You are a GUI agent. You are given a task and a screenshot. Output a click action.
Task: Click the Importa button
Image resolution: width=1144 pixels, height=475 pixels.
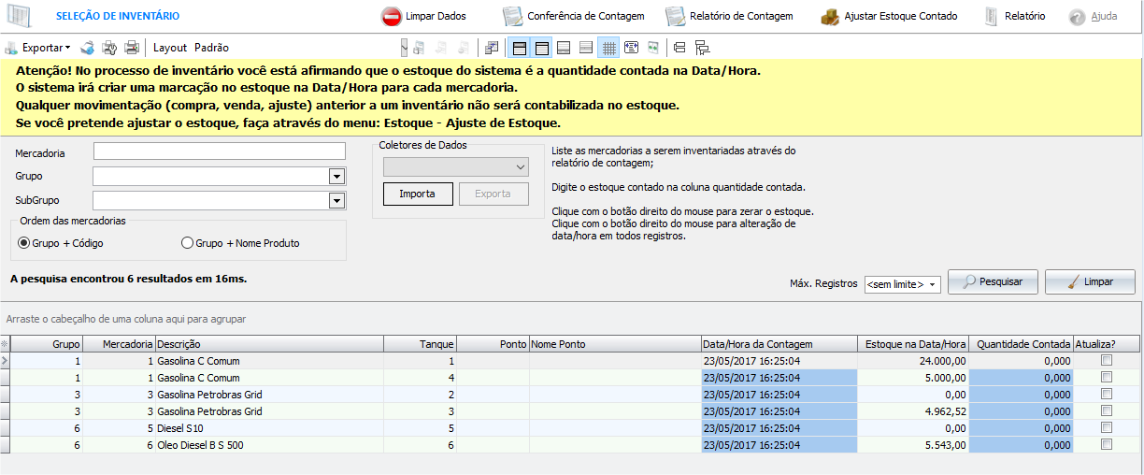click(x=418, y=194)
